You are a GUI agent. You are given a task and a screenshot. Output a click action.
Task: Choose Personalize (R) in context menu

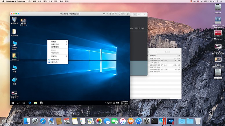[x=58, y=62]
